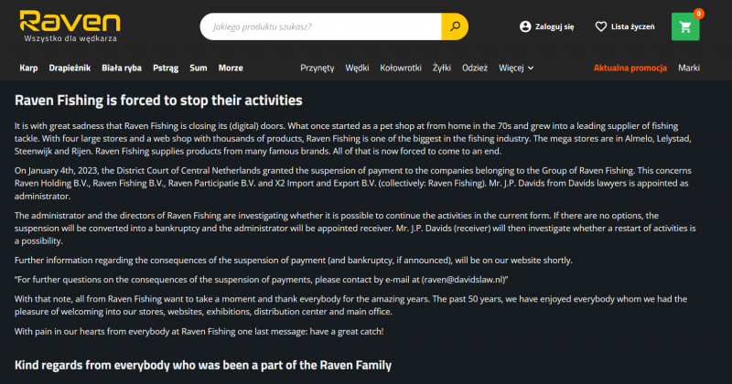
Task: Open the Kołowrotki menu item
Action: pyautogui.click(x=400, y=68)
